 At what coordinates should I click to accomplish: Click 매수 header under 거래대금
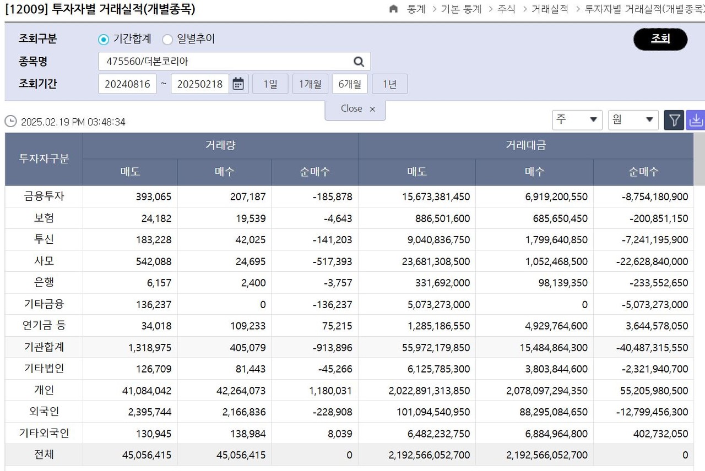click(x=534, y=172)
